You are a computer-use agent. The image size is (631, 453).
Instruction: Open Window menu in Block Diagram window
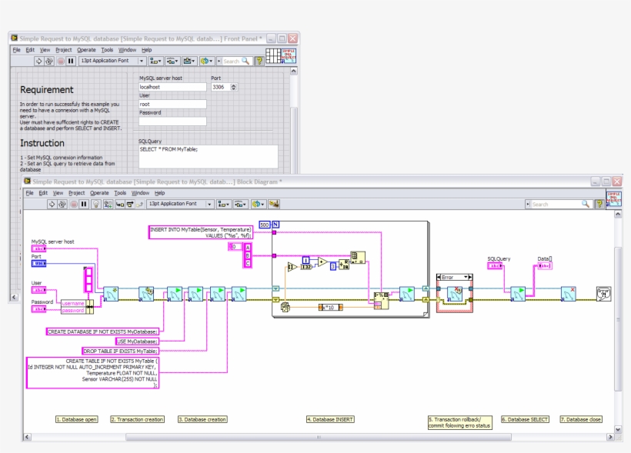click(x=140, y=193)
